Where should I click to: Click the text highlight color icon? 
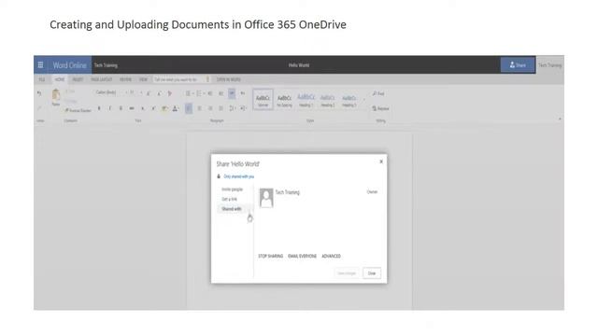164,108
